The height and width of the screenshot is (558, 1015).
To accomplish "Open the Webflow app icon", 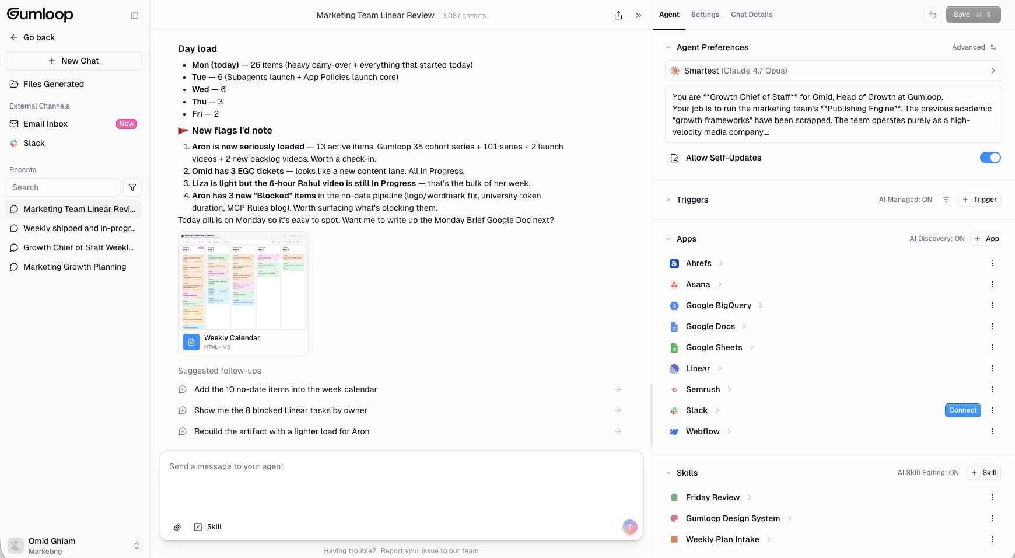I will 674,431.
